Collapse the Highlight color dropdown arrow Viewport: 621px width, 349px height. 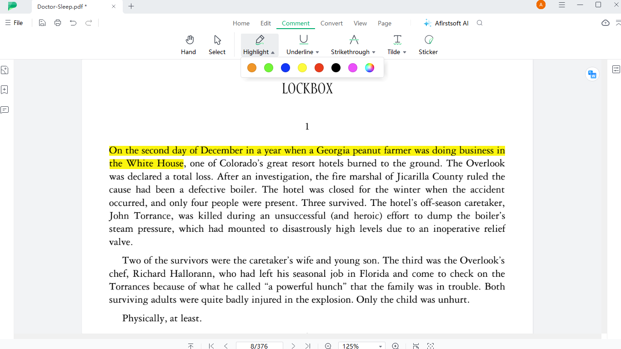tap(273, 52)
